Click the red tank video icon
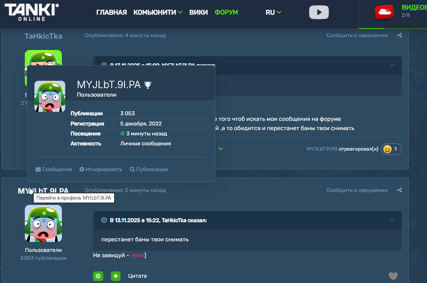 (x=385, y=12)
